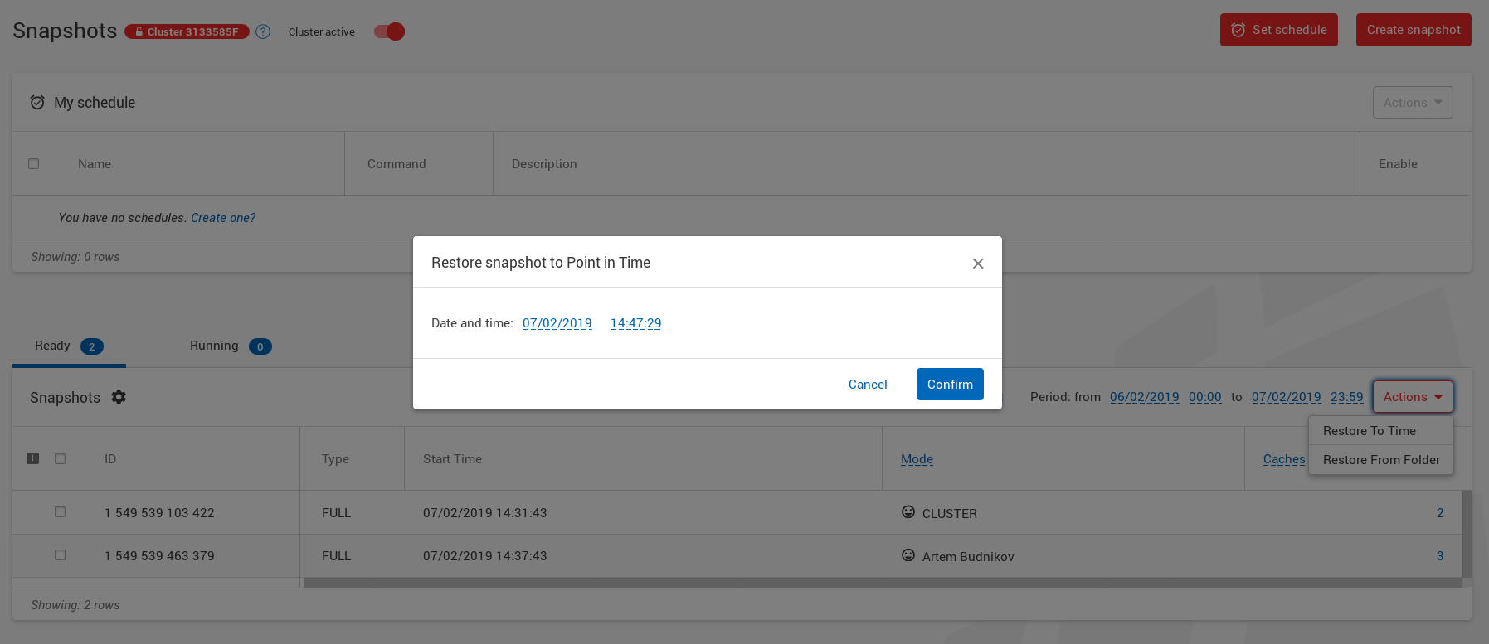Click the horizontal scrollbar of snapshots table
The width and height of the screenshot is (1489, 644).
point(883,583)
